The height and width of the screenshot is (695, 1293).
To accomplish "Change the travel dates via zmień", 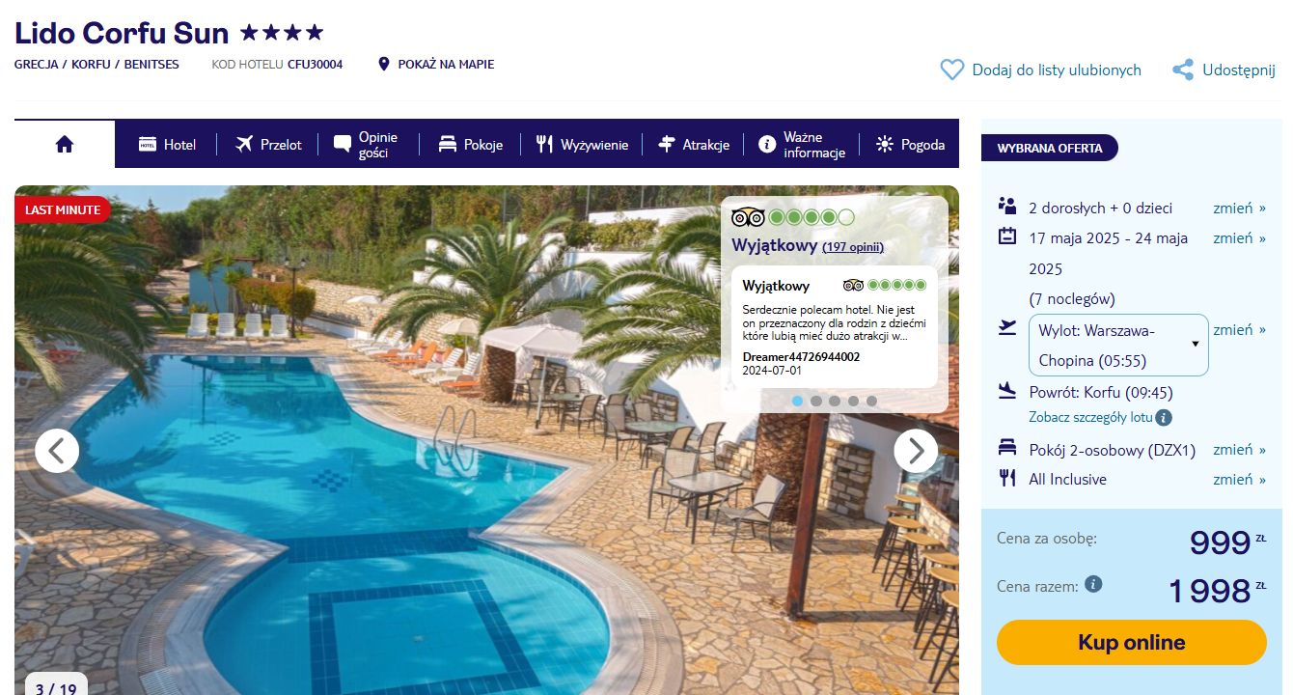I will 1239,237.
